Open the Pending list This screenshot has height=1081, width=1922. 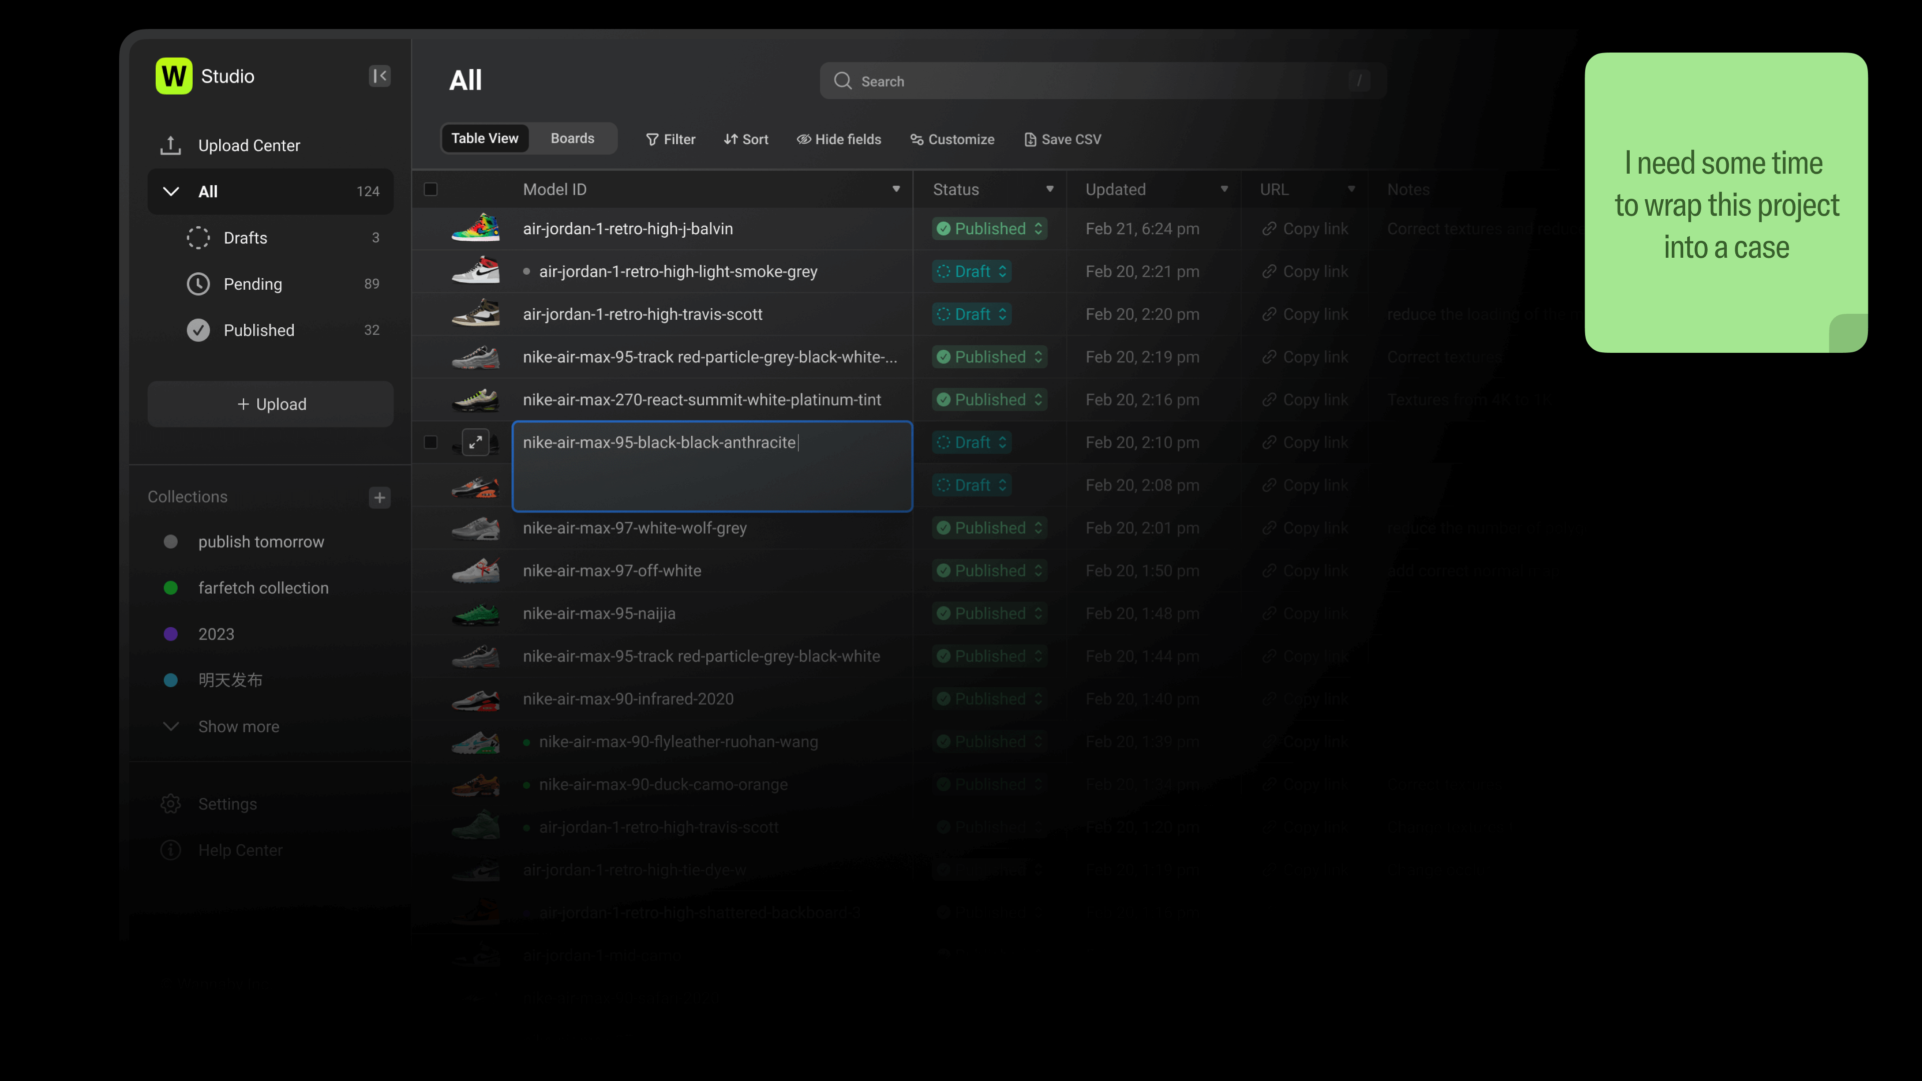coord(270,284)
